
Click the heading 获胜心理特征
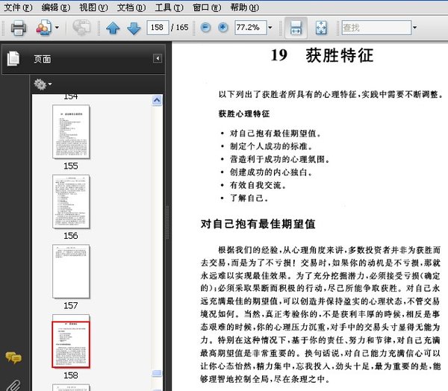coord(244,113)
